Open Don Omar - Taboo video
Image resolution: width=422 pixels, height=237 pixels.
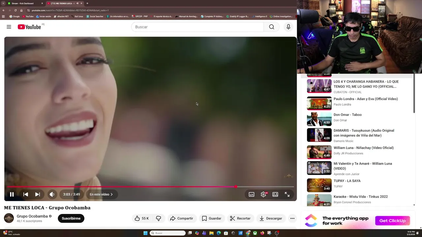[x=347, y=115]
